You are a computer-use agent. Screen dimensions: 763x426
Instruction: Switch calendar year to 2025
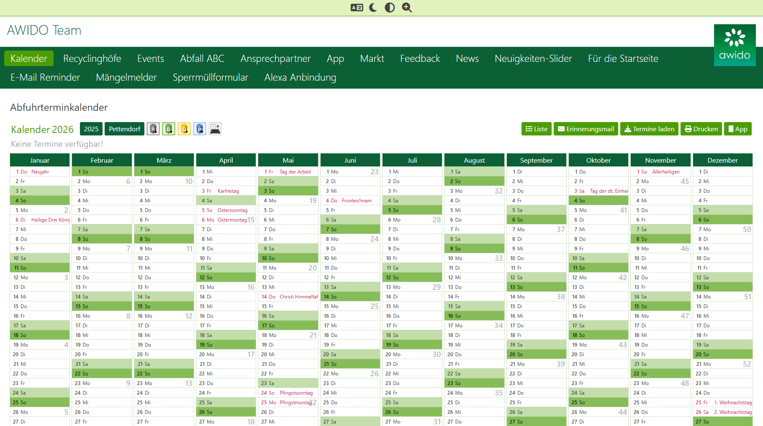91,129
